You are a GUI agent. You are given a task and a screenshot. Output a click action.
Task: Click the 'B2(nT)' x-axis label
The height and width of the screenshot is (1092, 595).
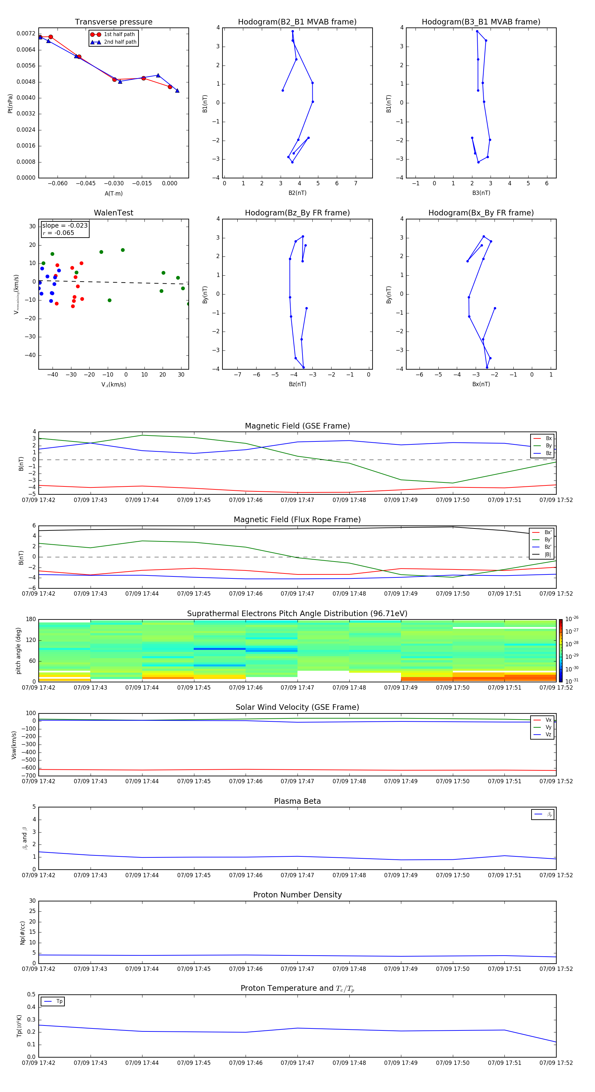297,193
